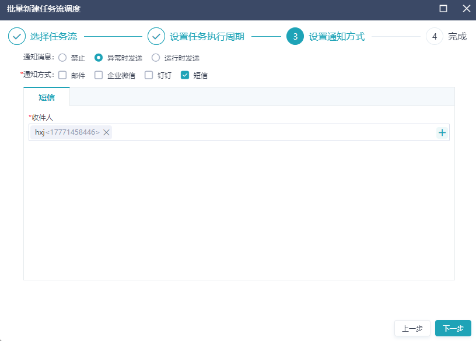Click the 下一步 button
This screenshot has width=476, height=341.
452,328
